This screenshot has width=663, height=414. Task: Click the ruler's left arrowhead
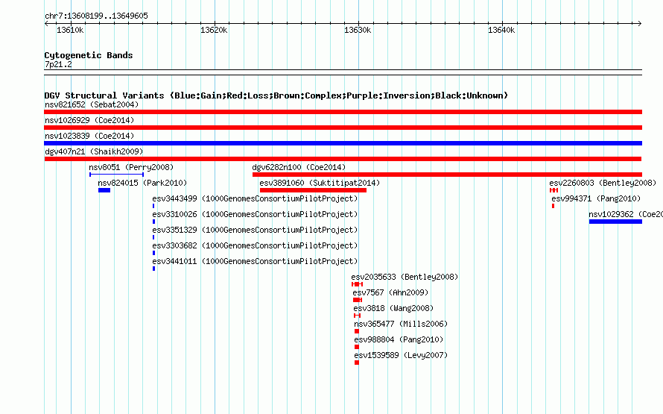point(46,23)
